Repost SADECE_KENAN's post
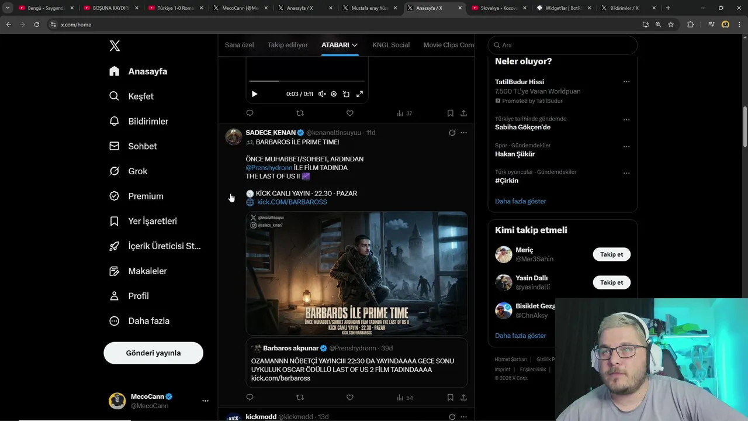 click(x=300, y=398)
